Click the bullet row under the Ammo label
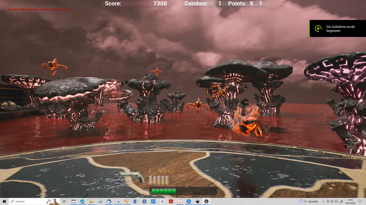The height and width of the screenshot is (205, 366). 159,180
